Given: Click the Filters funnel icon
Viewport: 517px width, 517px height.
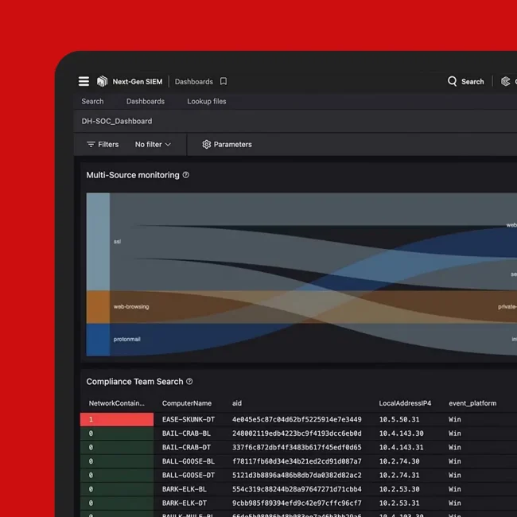Looking at the screenshot, I should [x=91, y=145].
